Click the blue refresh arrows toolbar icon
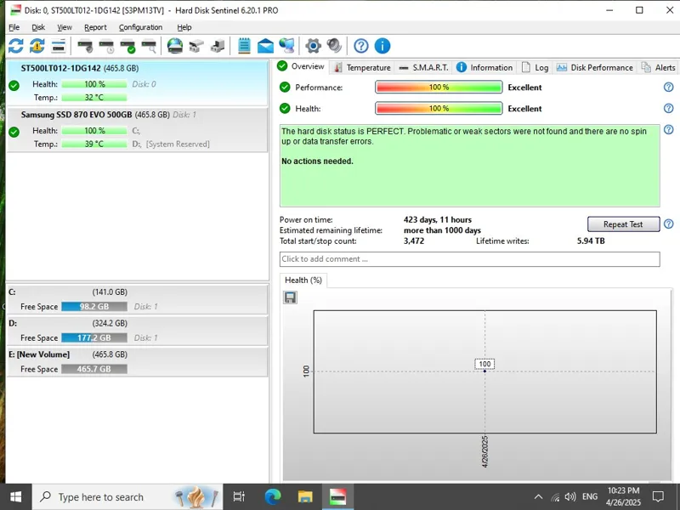Screen dimensions: 680x510 [15, 46]
